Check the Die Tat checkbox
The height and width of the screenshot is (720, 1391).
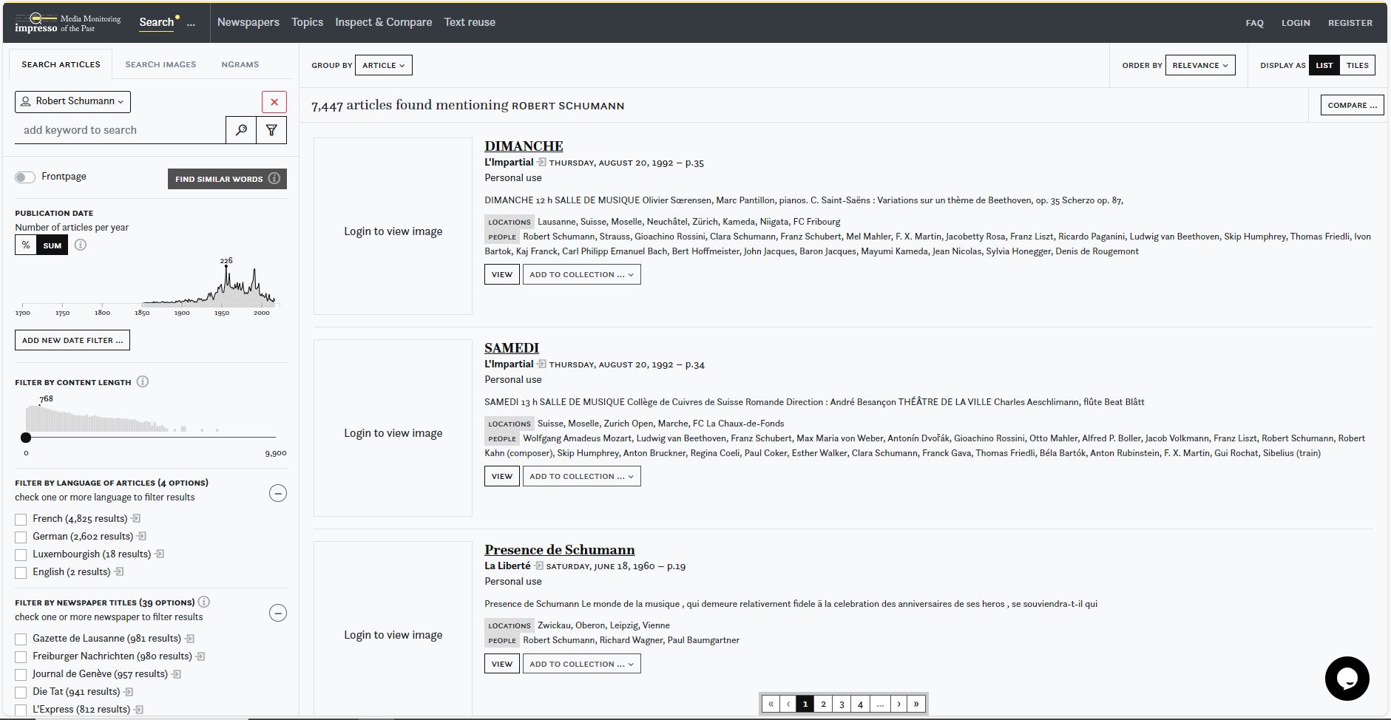[x=21, y=693]
